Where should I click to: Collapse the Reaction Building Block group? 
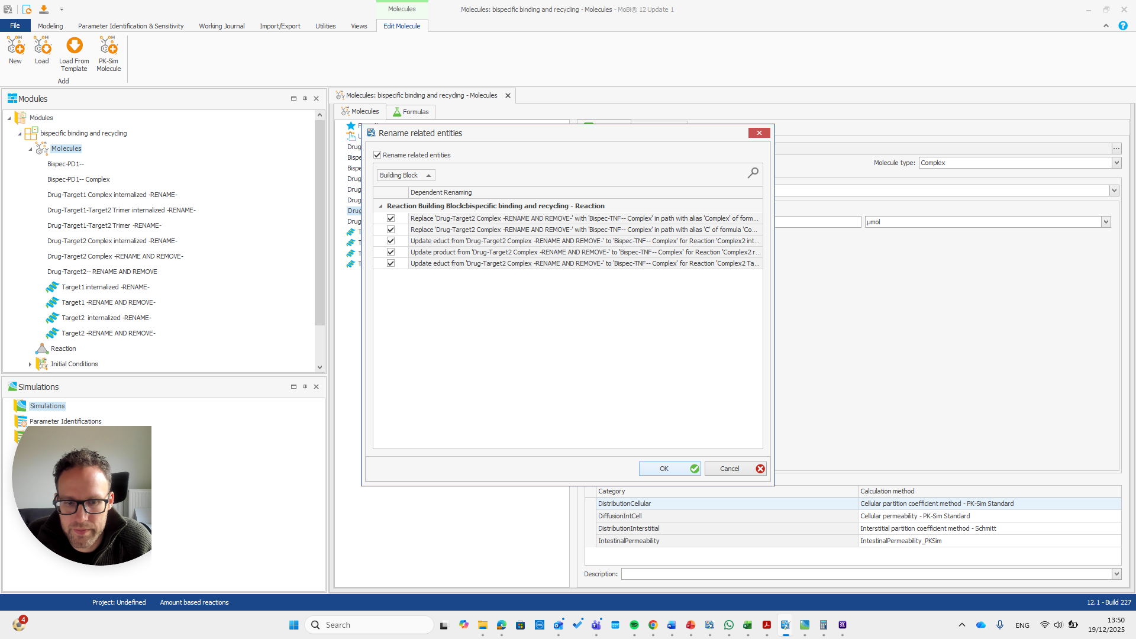pos(380,206)
